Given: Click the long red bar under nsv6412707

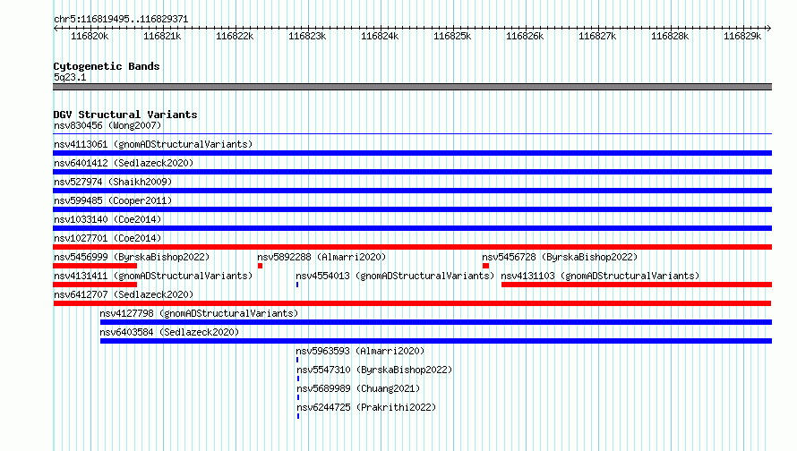Looking at the screenshot, I should [x=412, y=303].
